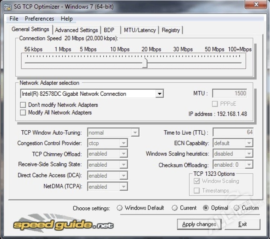
Task: Select the Windows Default radio button
Action: [x=120, y=208]
